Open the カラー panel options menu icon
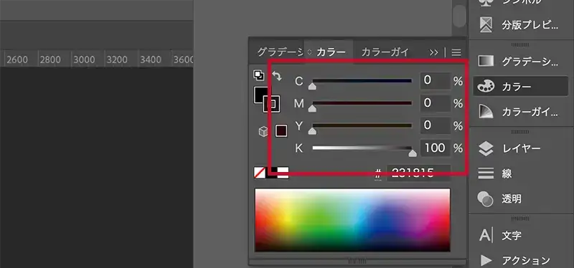The height and width of the screenshot is (268, 574). click(x=456, y=52)
